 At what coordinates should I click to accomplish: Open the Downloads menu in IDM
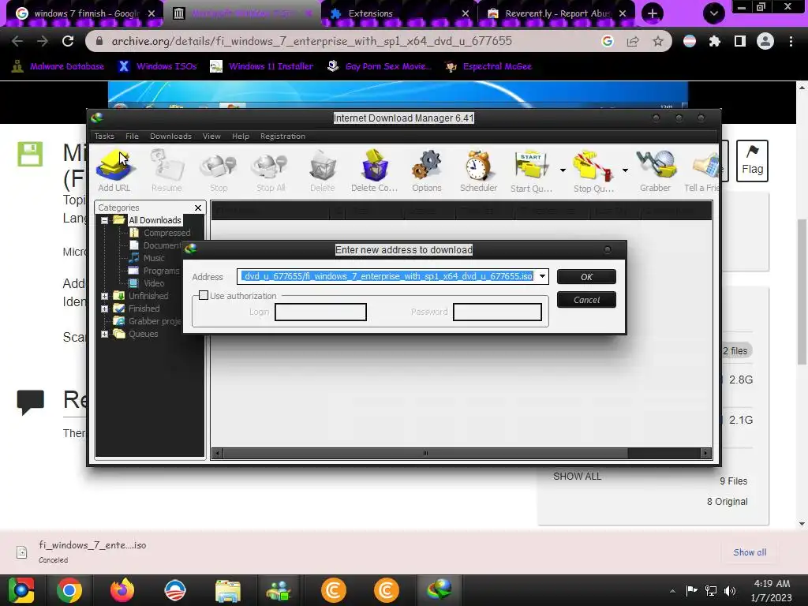170,136
